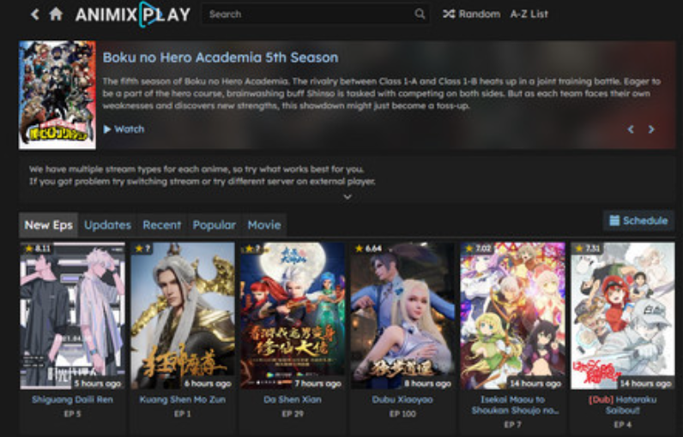The image size is (683, 437).
Task: Click the '7 hours ago' label
Action: coord(318,384)
